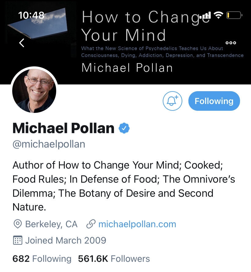Toggle the Following button to unfollow
The height and width of the screenshot is (272, 251).
point(214,101)
